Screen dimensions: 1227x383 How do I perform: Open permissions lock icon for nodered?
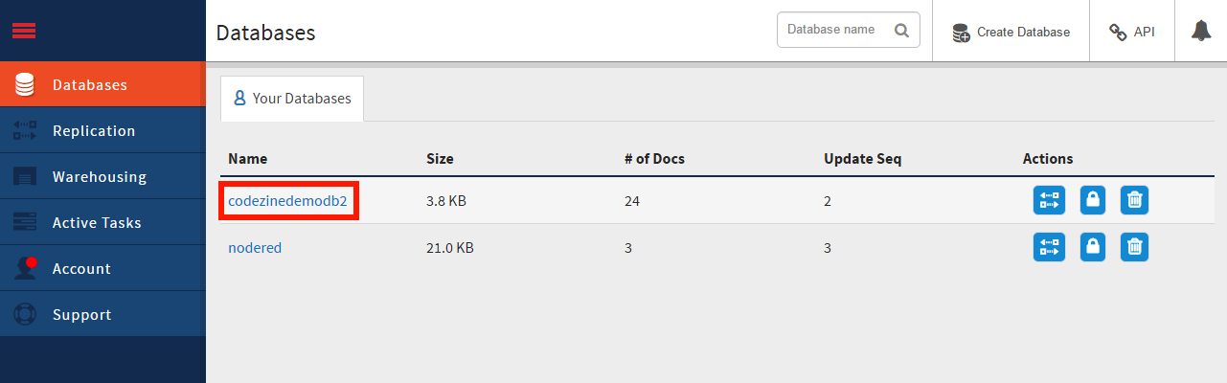(1092, 247)
